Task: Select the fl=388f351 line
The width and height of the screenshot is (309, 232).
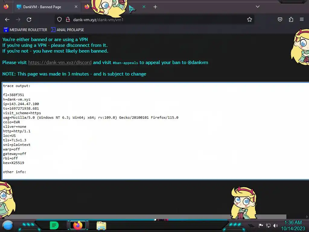Action: 13,95
